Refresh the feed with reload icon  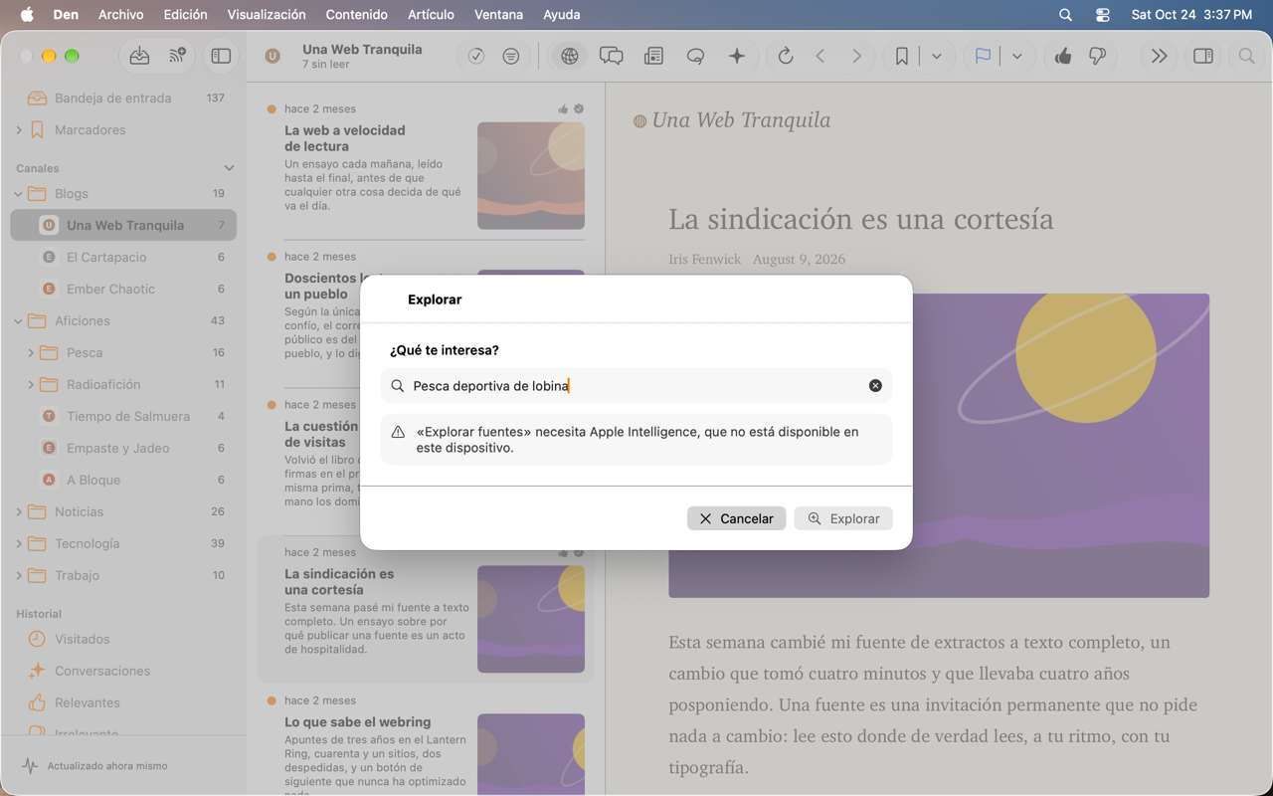[786, 57]
